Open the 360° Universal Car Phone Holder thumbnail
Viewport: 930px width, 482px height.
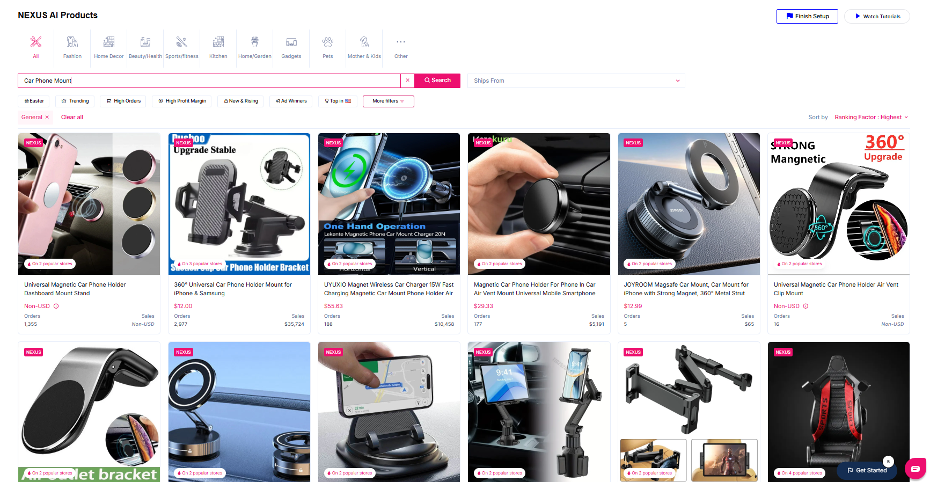239,204
